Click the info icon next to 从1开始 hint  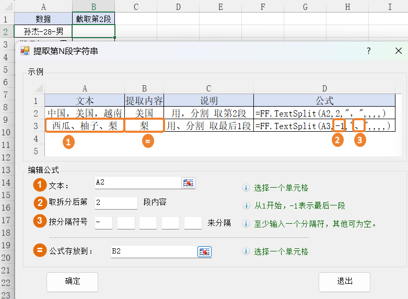[246, 205]
